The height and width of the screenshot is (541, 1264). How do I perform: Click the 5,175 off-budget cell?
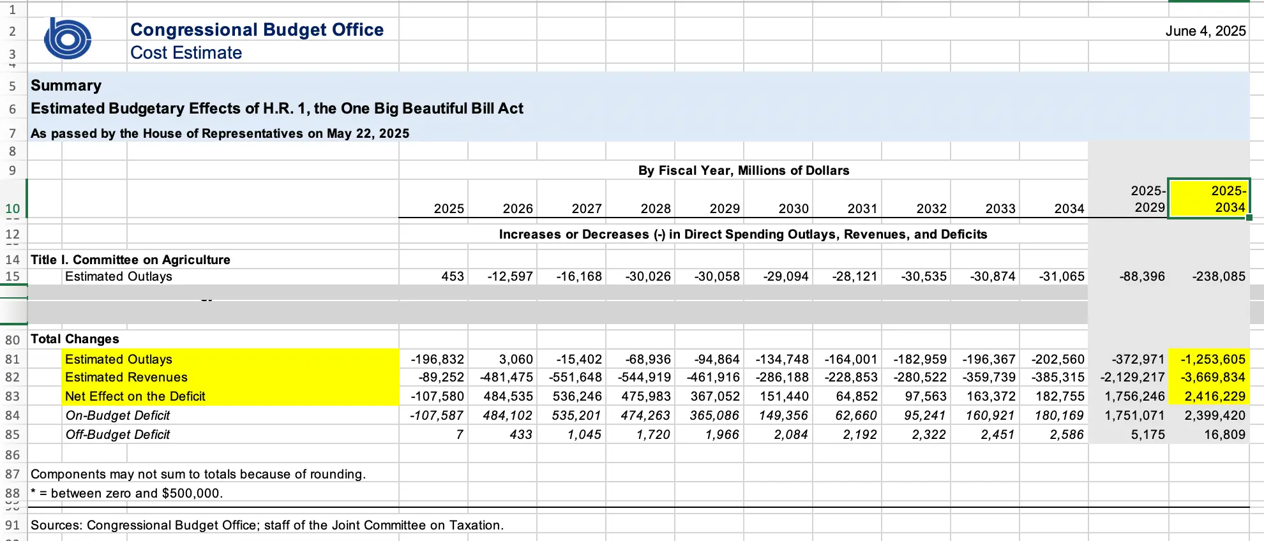pyautogui.click(x=1148, y=434)
